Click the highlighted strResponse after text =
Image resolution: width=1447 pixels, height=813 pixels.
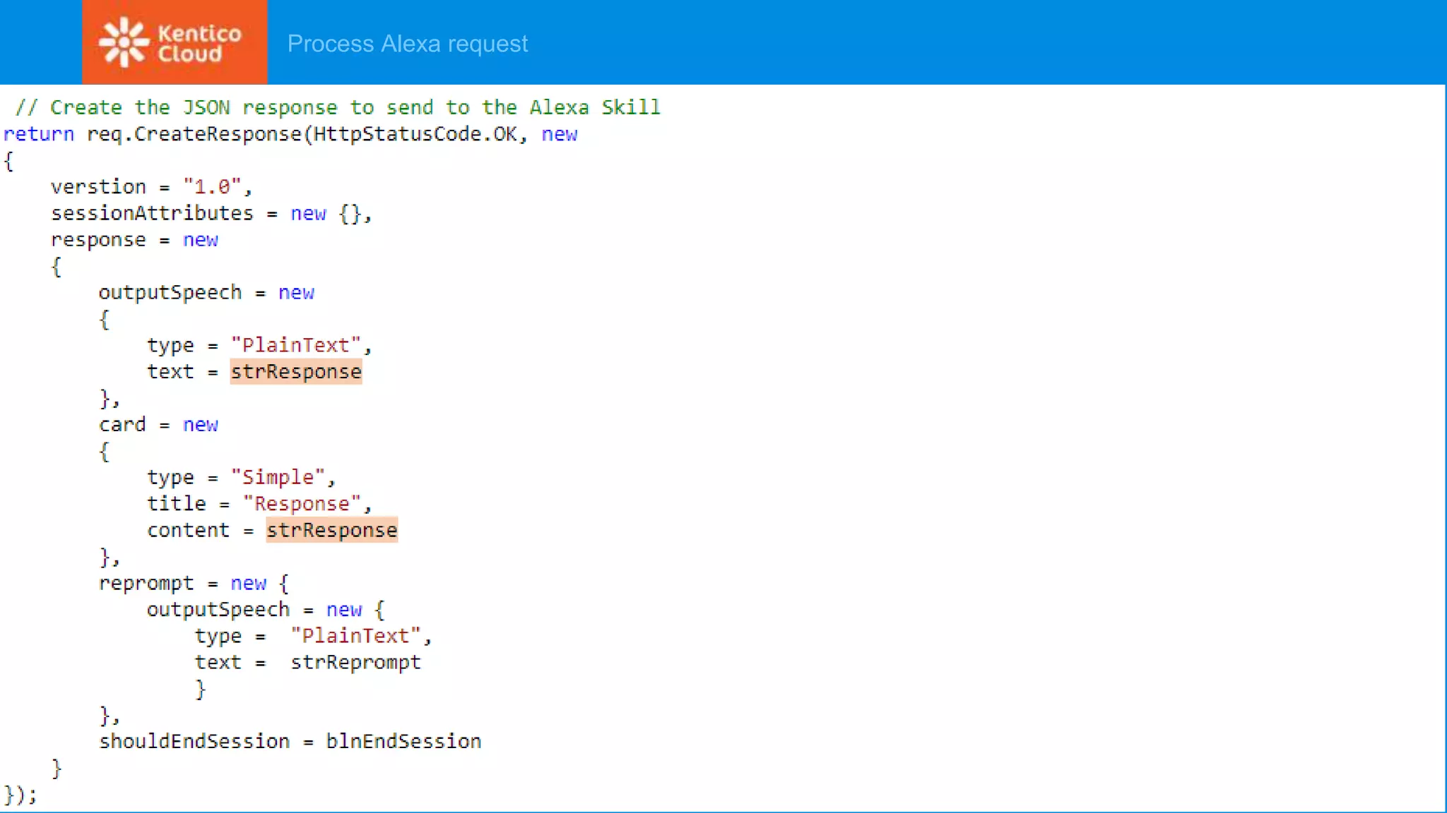pos(296,372)
